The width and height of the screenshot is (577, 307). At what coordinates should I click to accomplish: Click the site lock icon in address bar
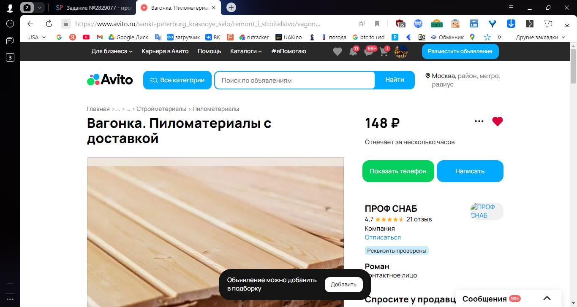65,24
